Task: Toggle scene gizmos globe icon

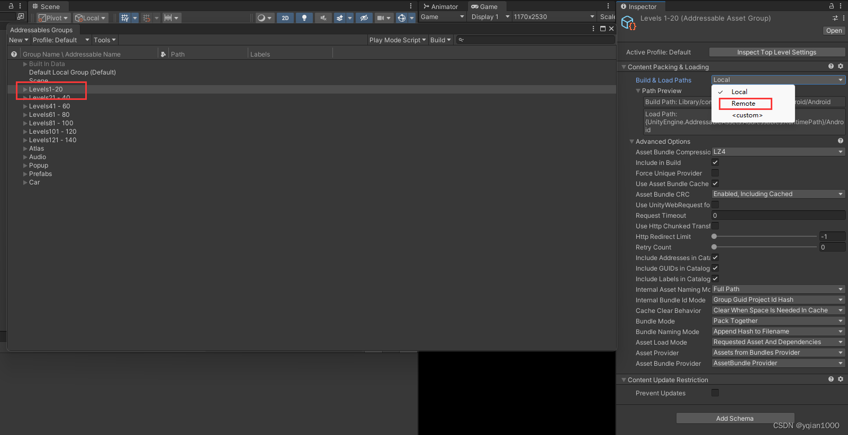Action: [402, 18]
